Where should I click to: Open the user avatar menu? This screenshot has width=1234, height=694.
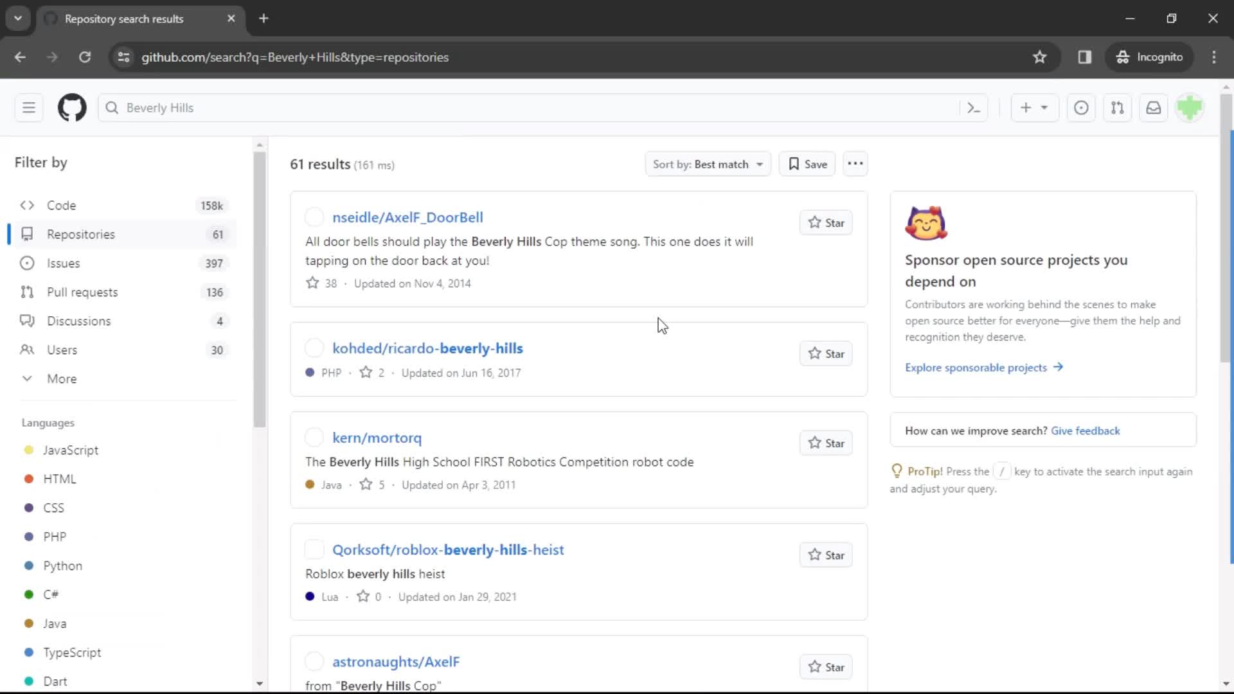(1190, 108)
